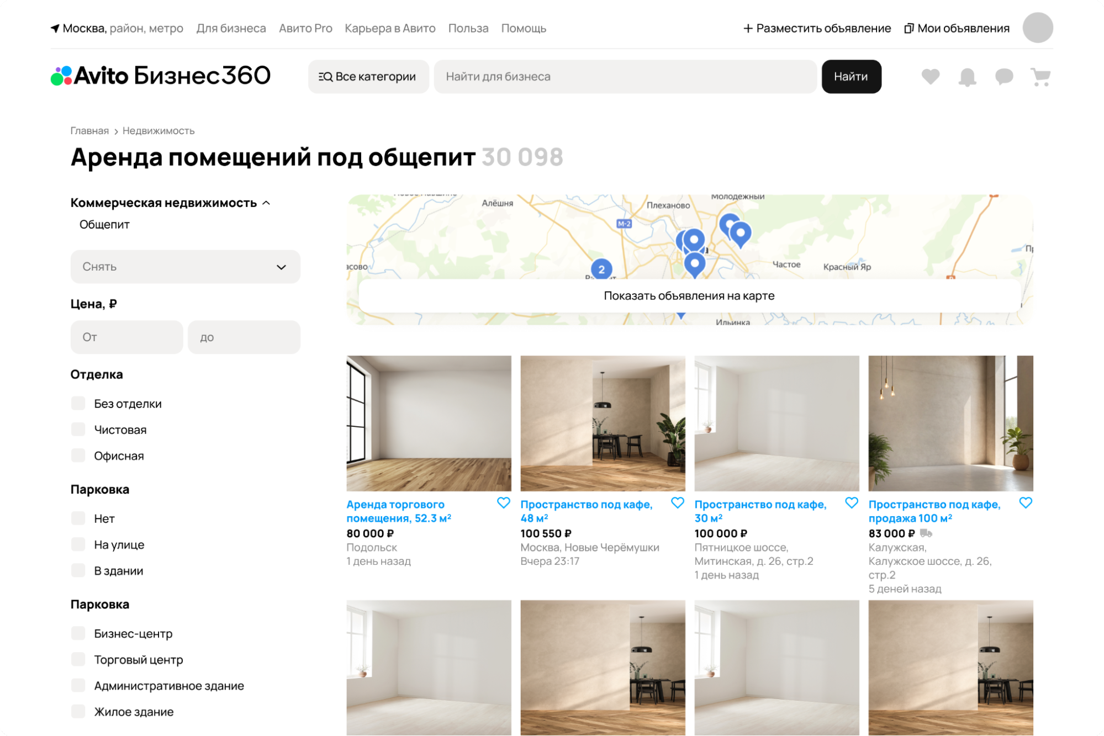Open favorites heart icon in header
This screenshot has height=736, width=1104.
coord(931,76)
